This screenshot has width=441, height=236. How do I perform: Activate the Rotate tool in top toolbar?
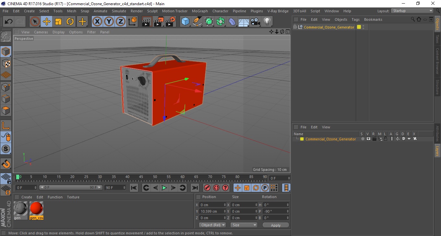coord(70,22)
